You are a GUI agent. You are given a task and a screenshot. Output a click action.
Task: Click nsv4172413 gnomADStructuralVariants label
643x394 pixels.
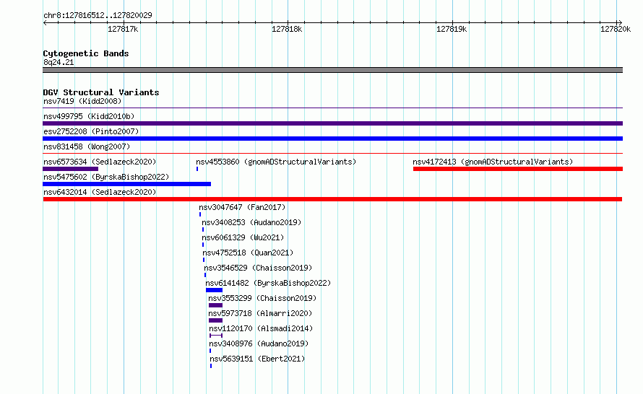click(x=493, y=162)
